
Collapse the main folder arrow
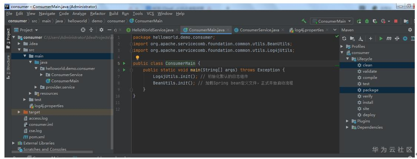tap(25, 56)
